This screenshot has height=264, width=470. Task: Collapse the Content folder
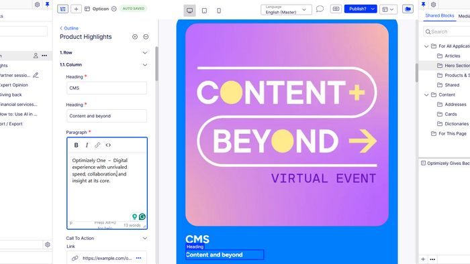pyautogui.click(x=426, y=94)
